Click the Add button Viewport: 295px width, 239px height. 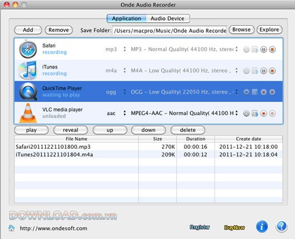pyautogui.click(x=28, y=30)
